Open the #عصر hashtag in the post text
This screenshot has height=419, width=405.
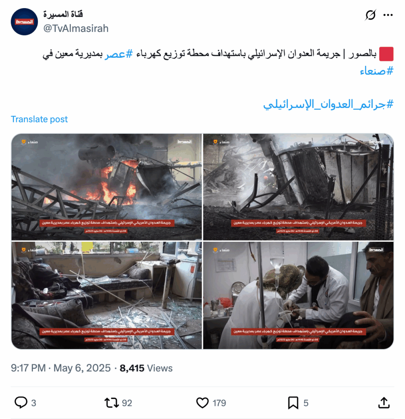pyautogui.click(x=118, y=54)
